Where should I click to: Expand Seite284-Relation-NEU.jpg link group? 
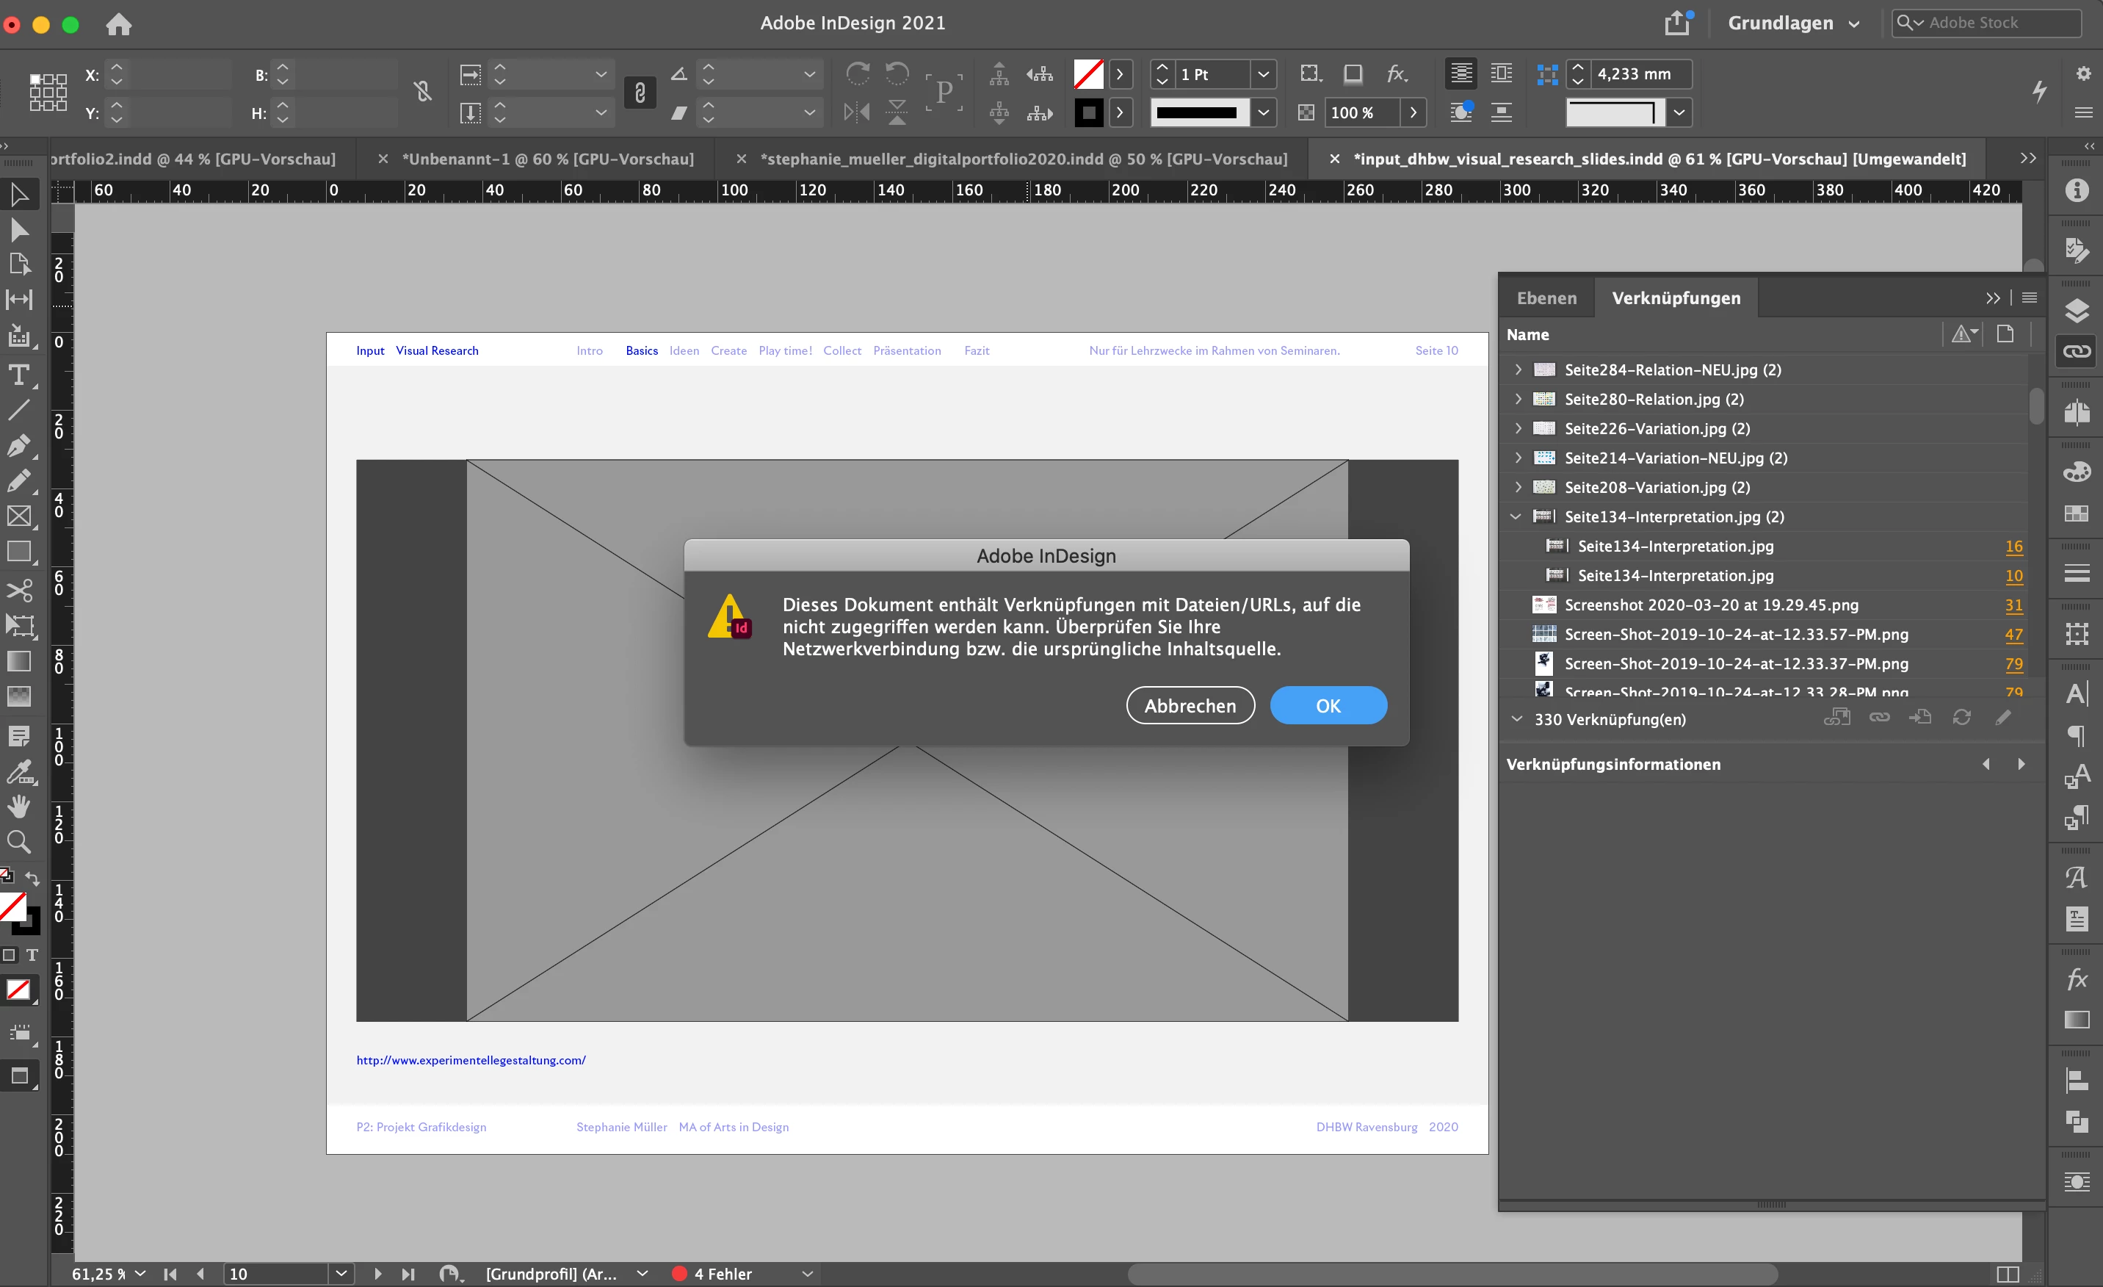click(1518, 369)
